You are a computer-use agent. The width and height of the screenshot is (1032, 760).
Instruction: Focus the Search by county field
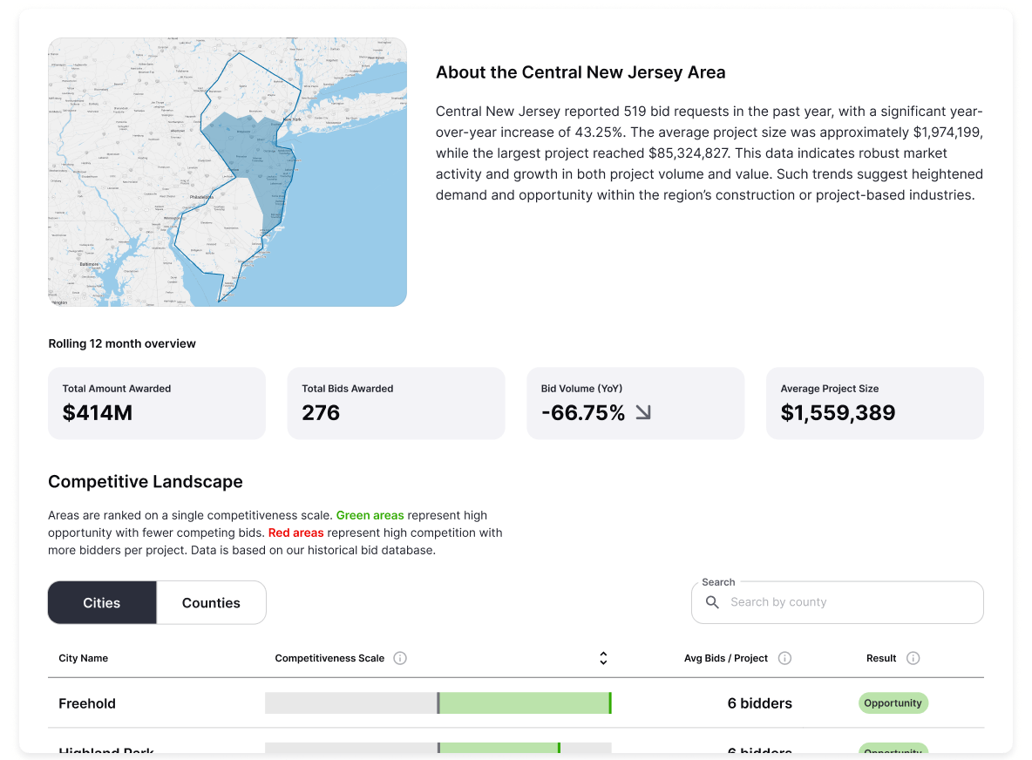pos(845,602)
